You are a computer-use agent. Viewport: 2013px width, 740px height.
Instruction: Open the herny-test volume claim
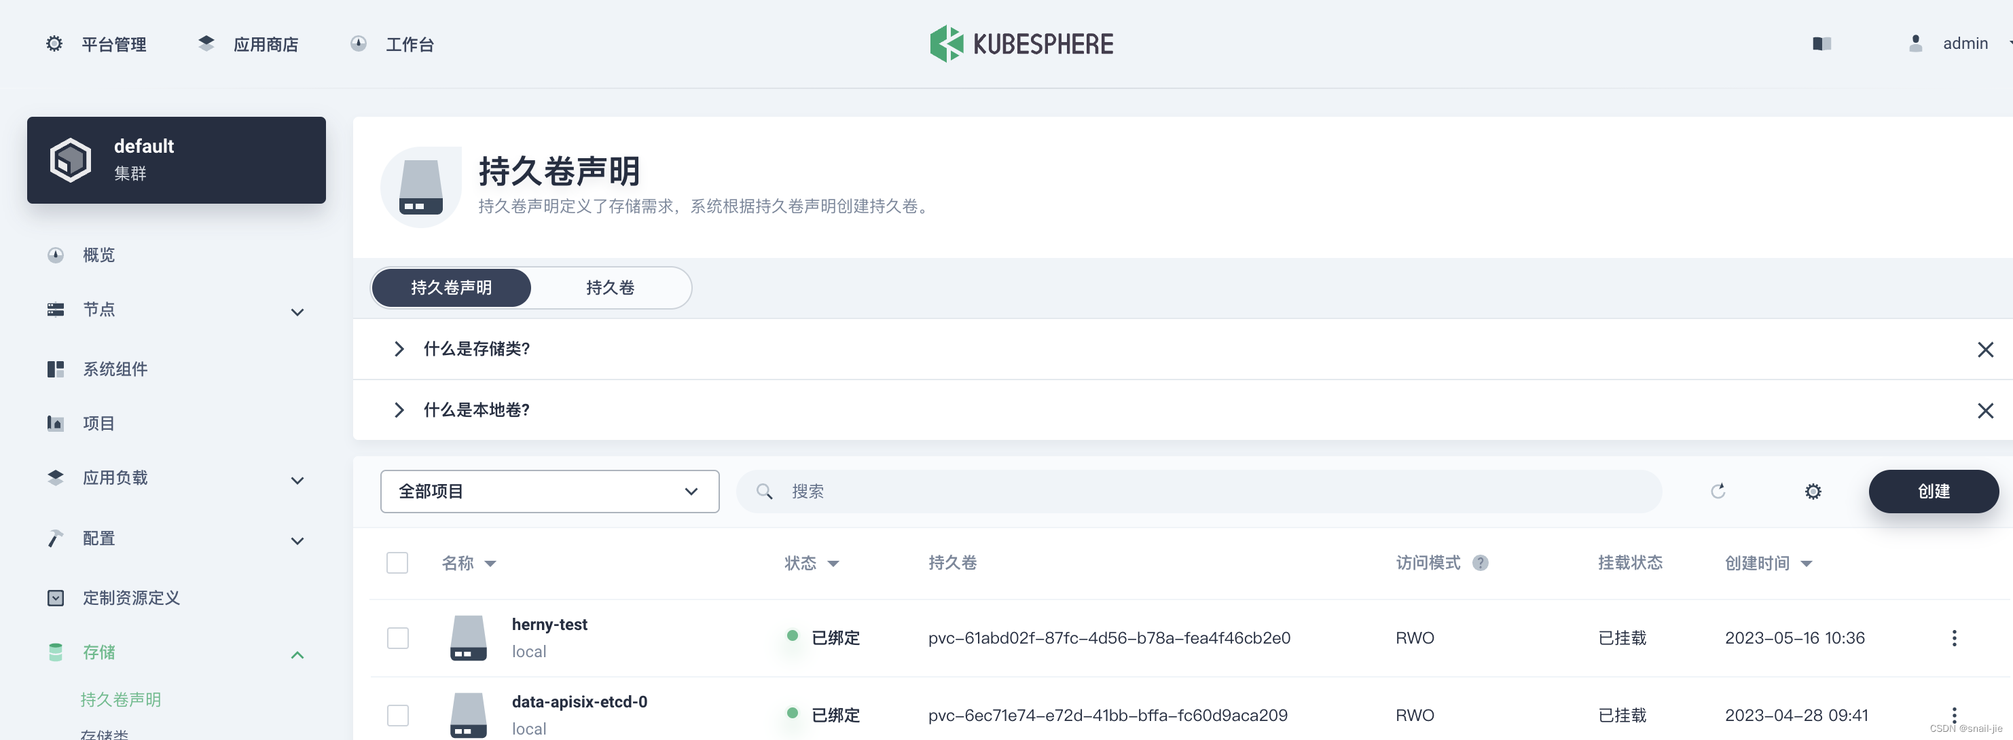549,625
